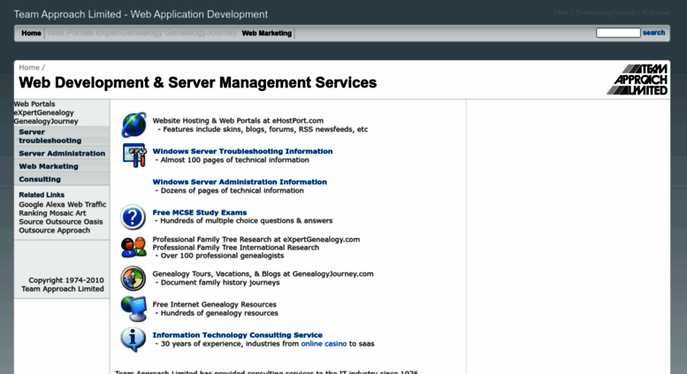The width and height of the screenshot is (687, 374).
Task: Click the tools icon for Server Troubleshooting
Action: point(134,155)
